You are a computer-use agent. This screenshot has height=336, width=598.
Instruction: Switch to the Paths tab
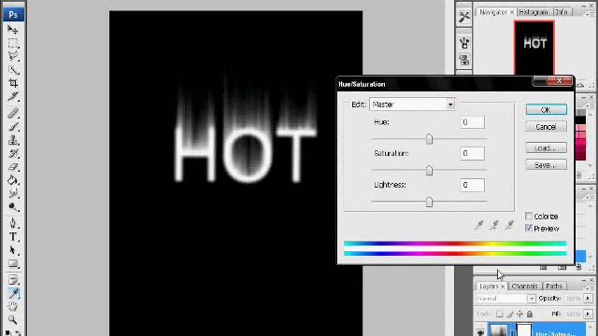click(554, 287)
